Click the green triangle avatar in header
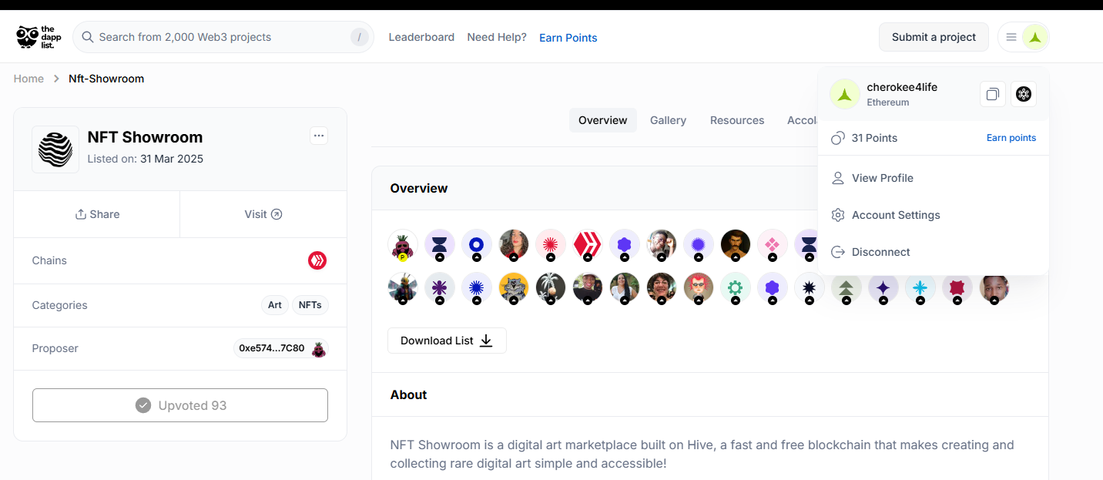The image size is (1103, 480). click(x=1035, y=37)
